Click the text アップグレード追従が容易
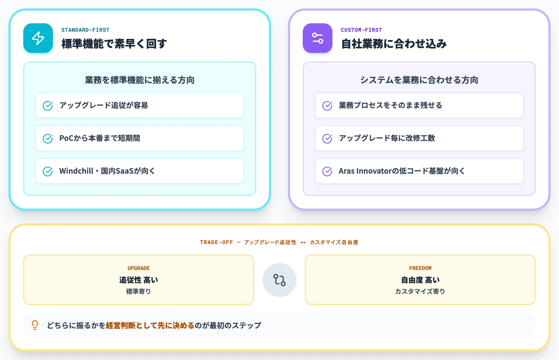 pyautogui.click(x=104, y=105)
